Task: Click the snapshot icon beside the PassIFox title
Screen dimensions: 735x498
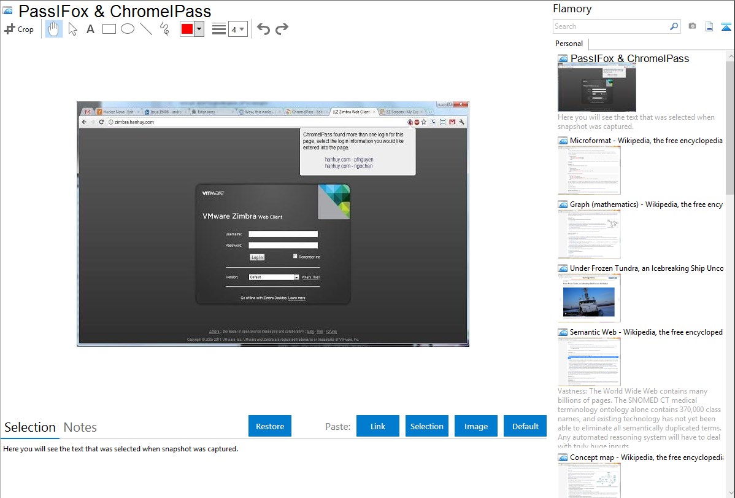Action: coord(7,10)
